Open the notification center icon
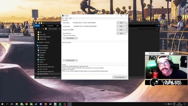Screen dimensions: 188x106 185,104
